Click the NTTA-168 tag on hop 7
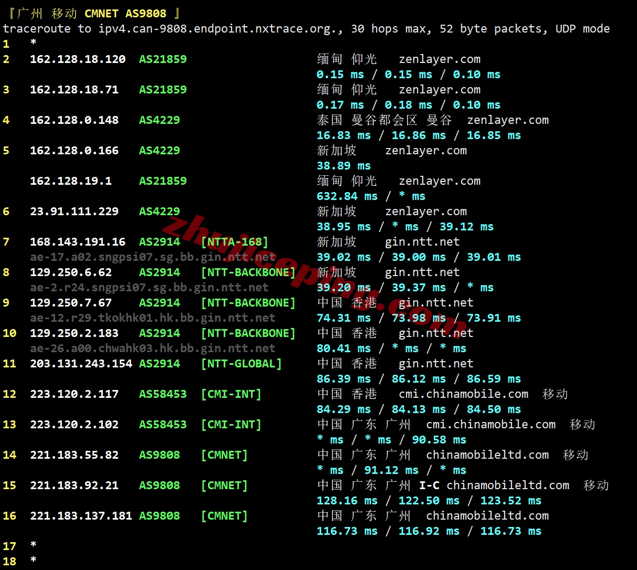637x570 pixels. 235,242
